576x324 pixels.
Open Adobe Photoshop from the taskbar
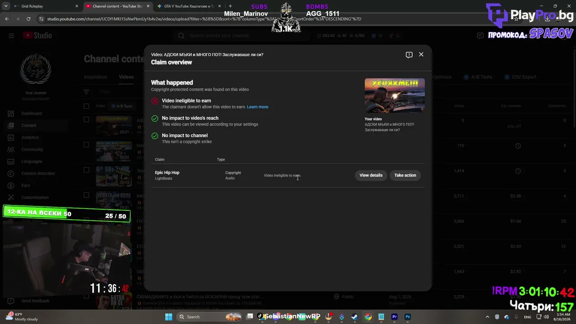(x=408, y=317)
